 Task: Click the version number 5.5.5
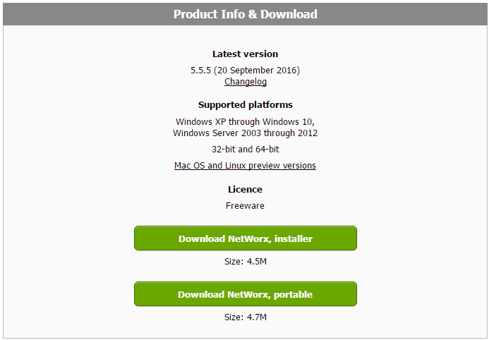[x=201, y=70]
